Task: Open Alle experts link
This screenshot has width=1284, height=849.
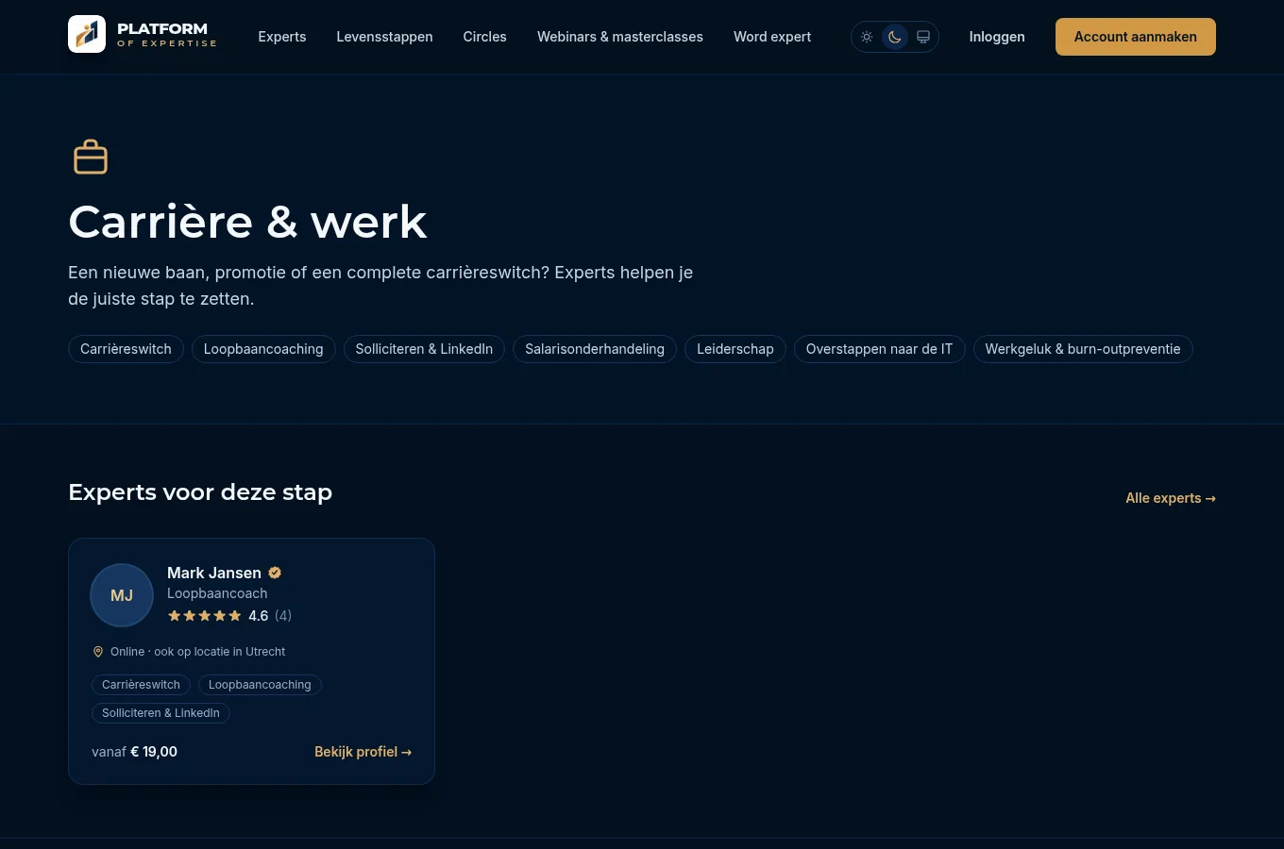Action: click(1171, 498)
